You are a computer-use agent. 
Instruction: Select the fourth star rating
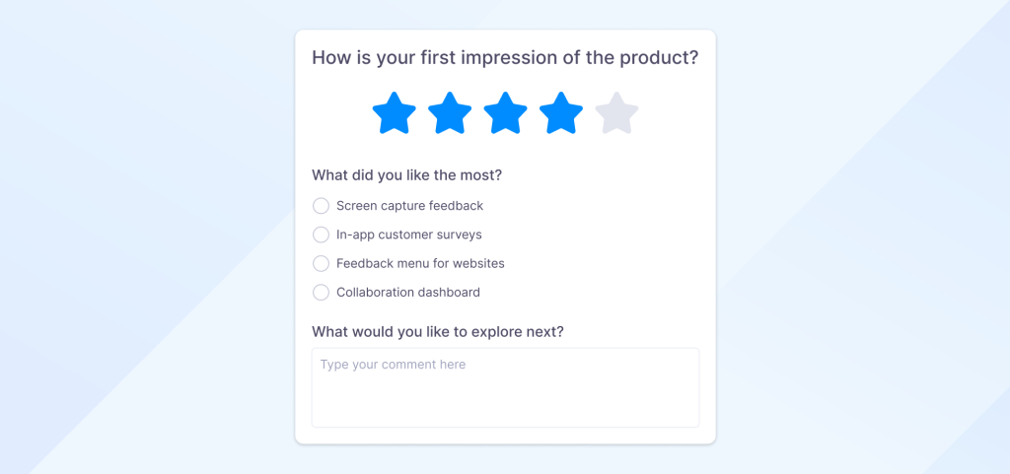tap(561, 114)
